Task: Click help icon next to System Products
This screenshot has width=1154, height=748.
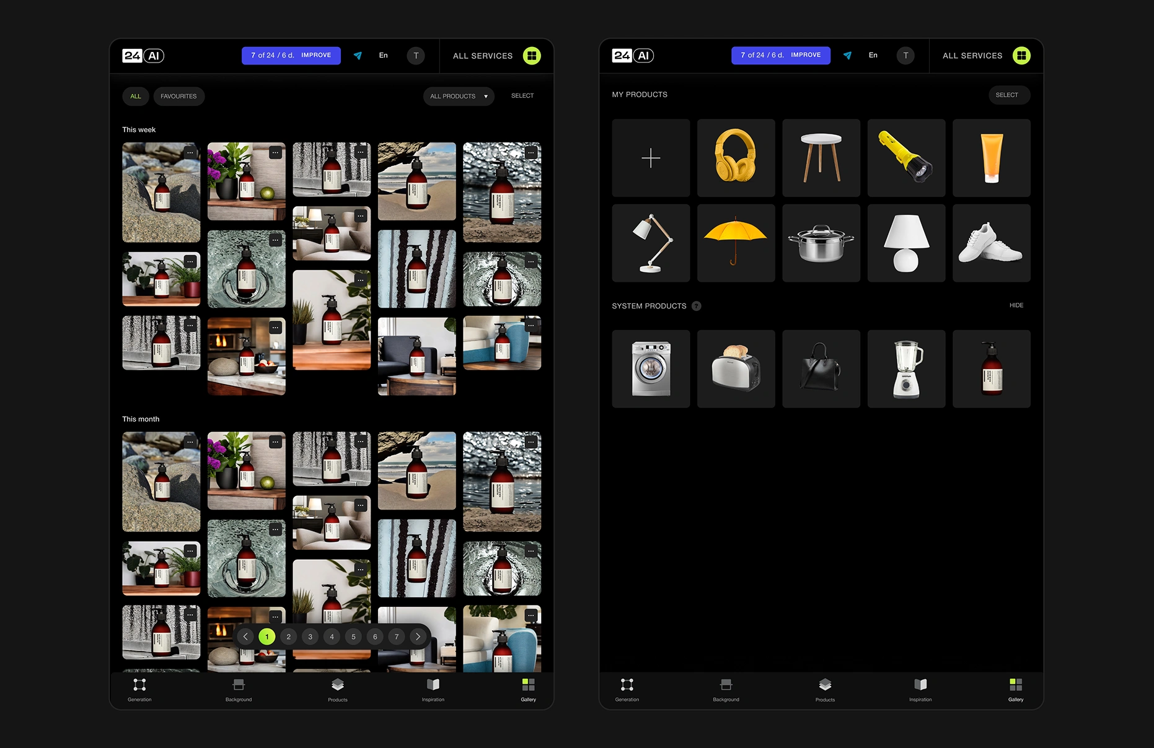Action: 697,306
